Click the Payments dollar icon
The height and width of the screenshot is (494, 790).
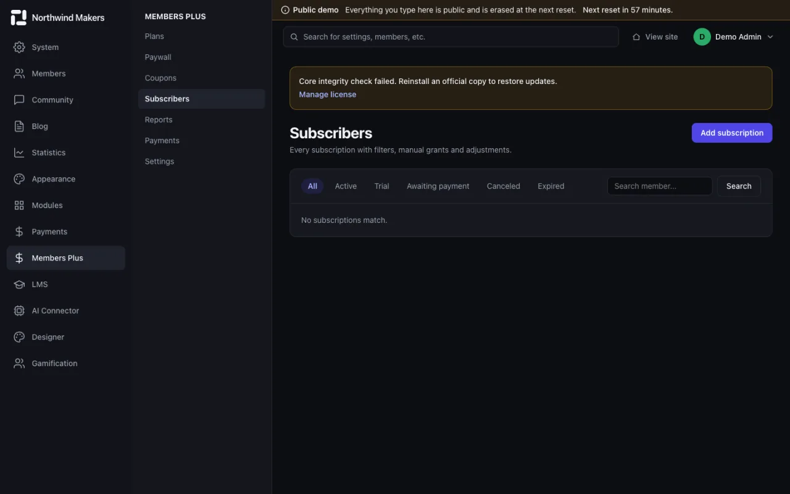(19, 232)
